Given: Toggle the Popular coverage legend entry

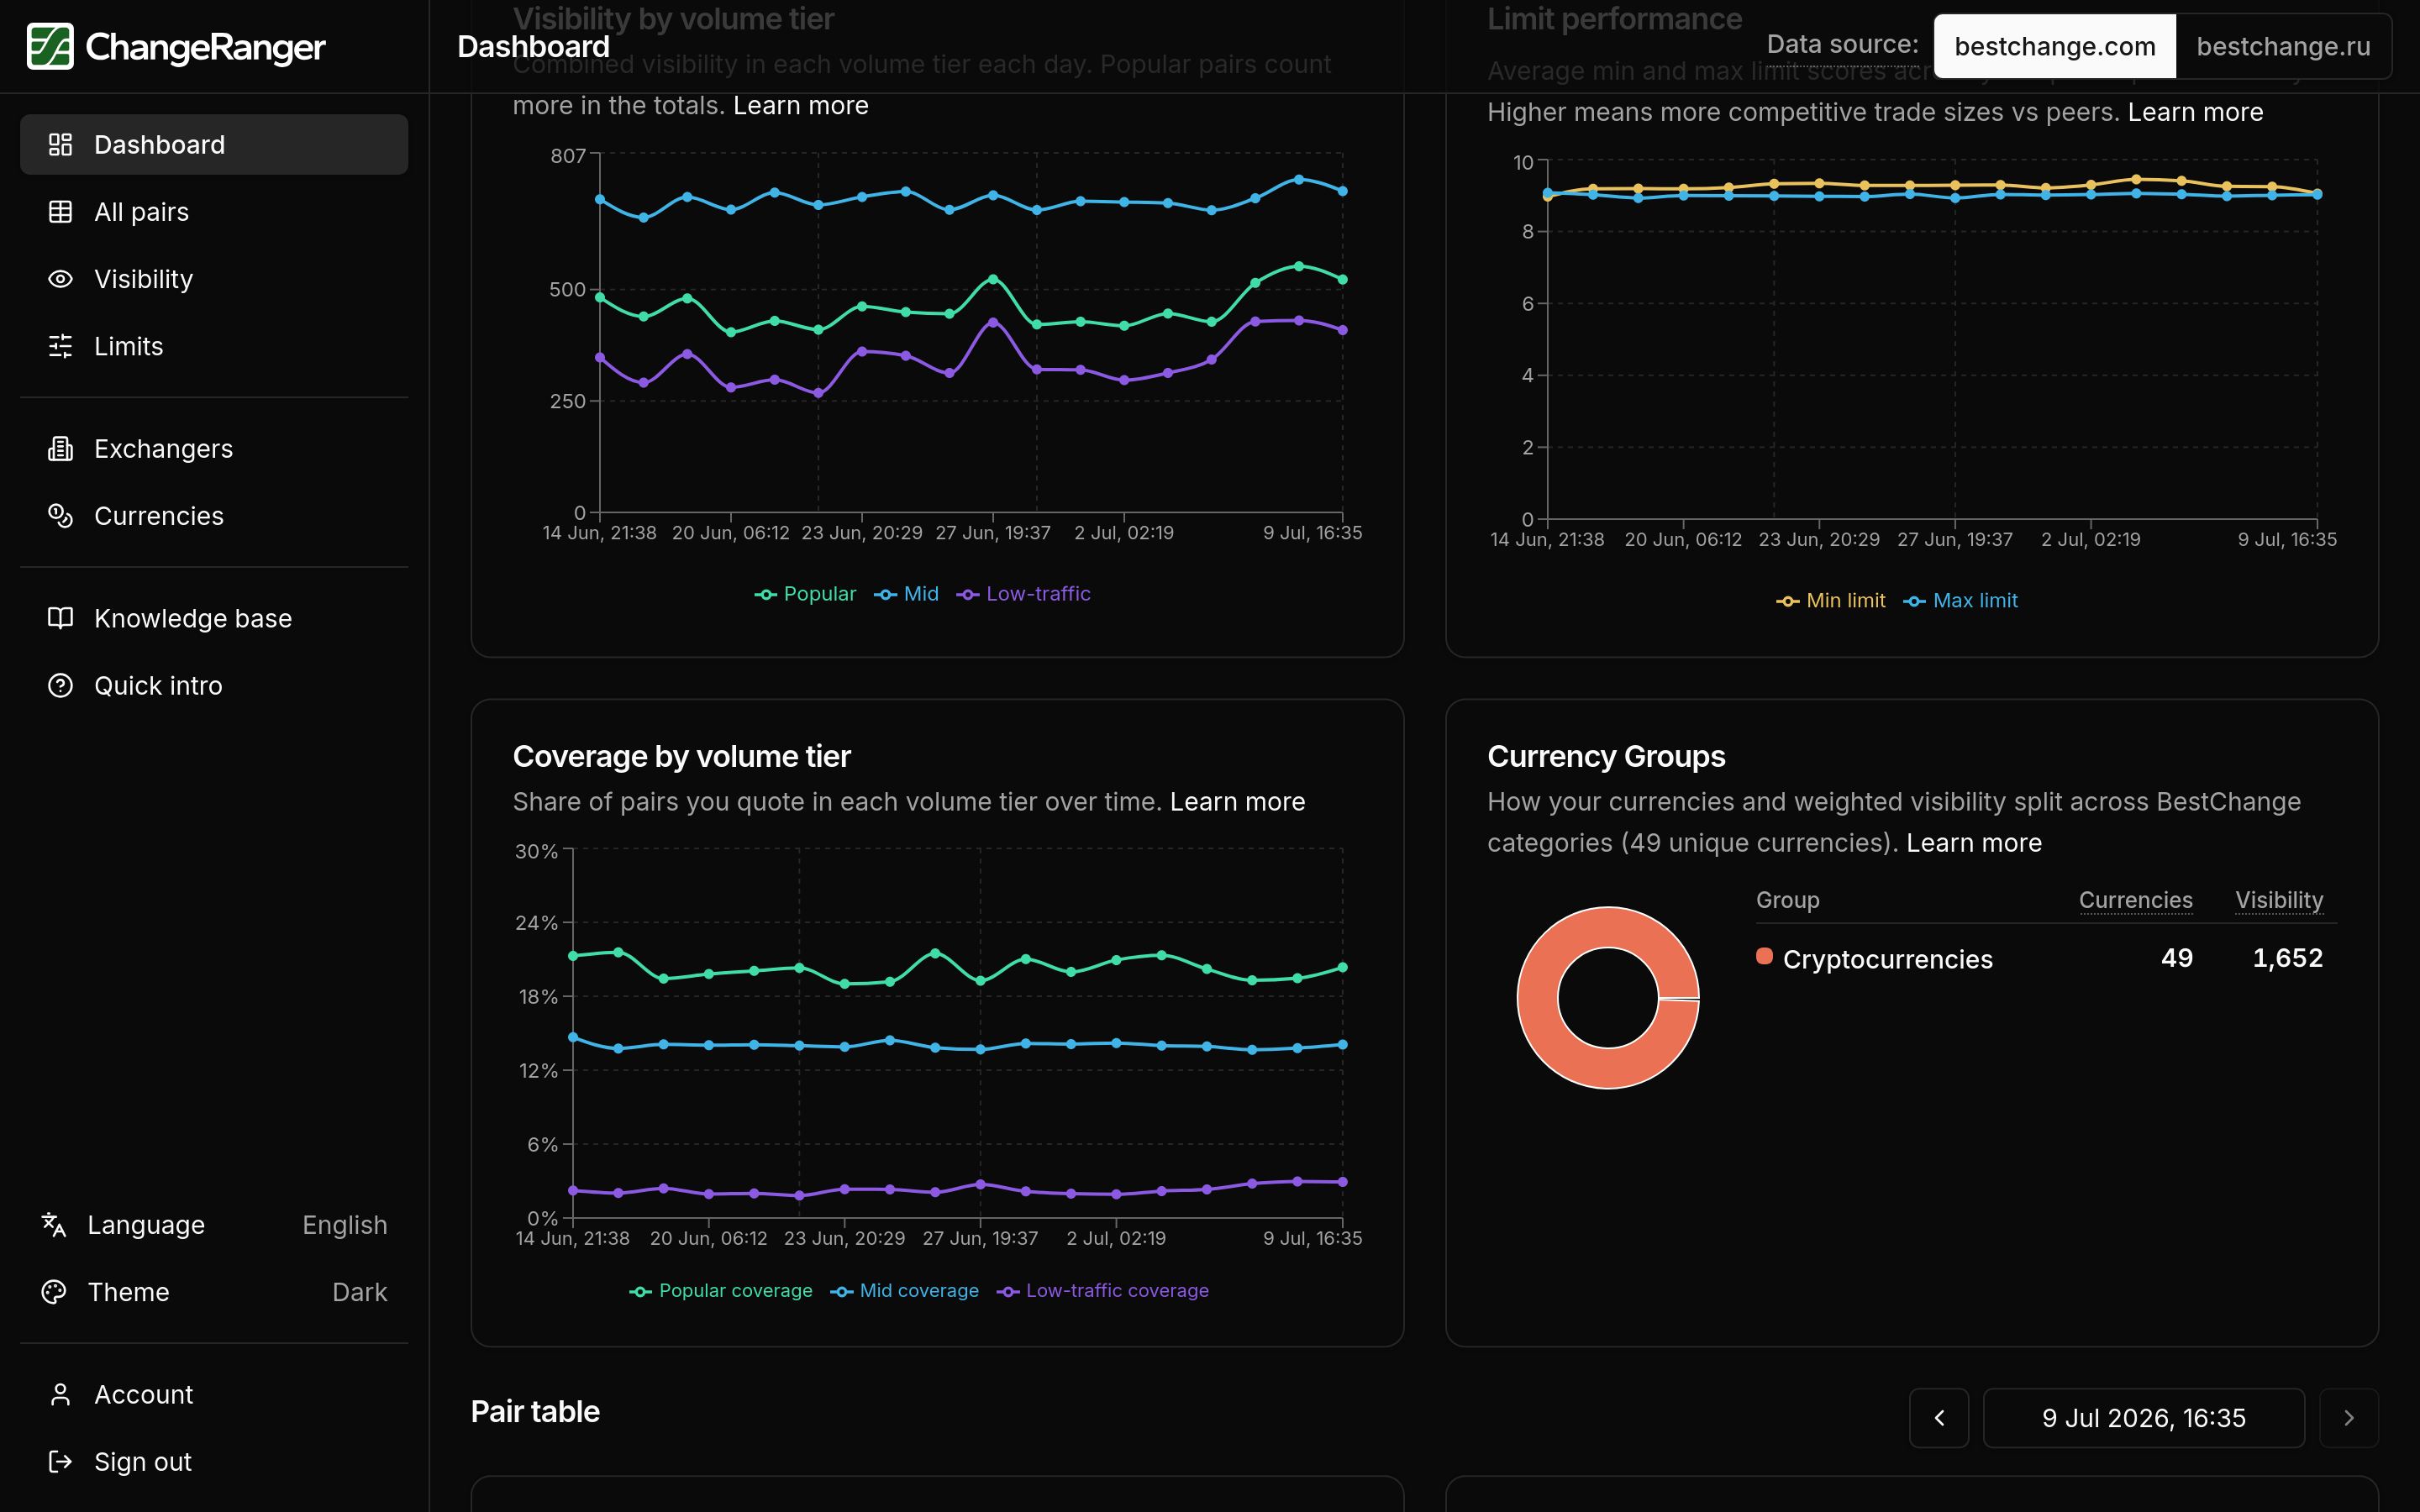Looking at the screenshot, I should [x=720, y=1290].
